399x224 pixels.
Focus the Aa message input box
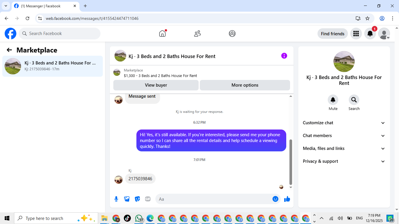pyautogui.click(x=218, y=199)
